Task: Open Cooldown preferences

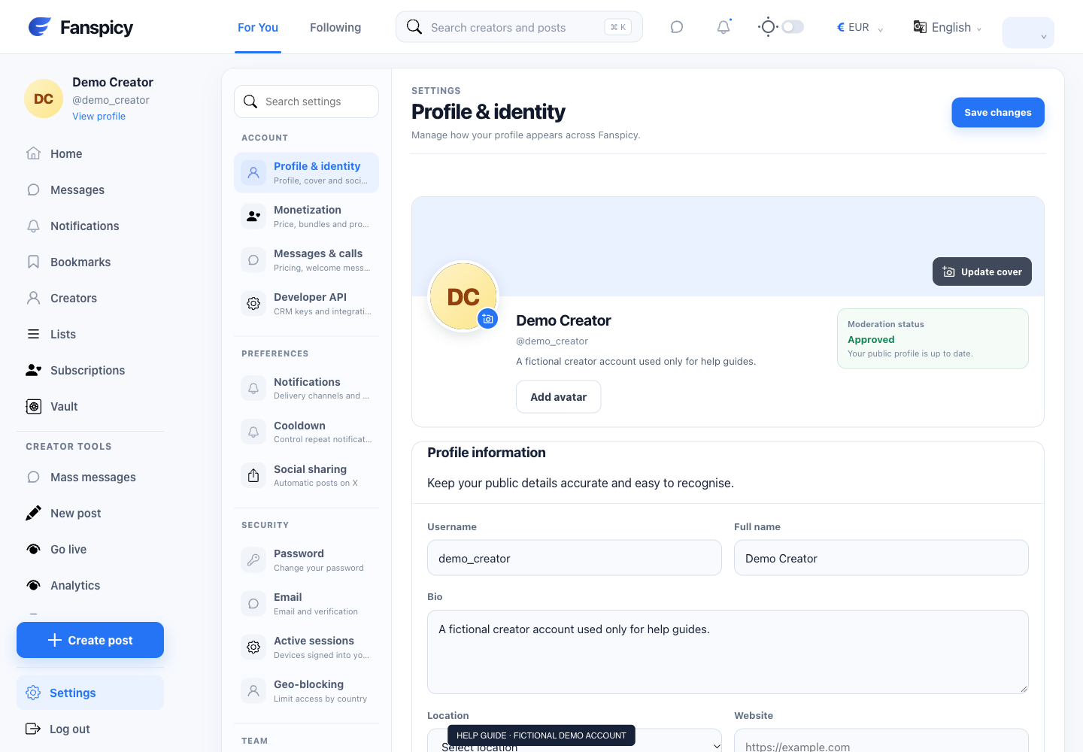Action: click(x=306, y=432)
